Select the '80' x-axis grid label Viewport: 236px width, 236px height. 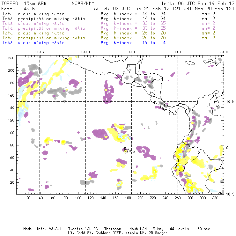(x=66, y=198)
